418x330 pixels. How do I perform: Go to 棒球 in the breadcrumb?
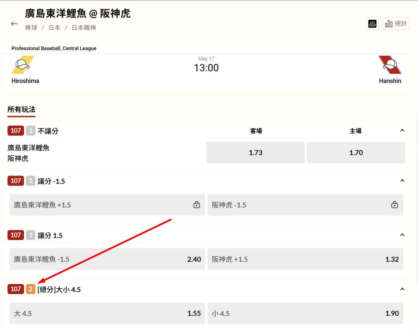click(x=31, y=28)
